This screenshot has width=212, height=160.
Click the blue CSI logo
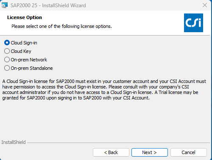coord(193,23)
